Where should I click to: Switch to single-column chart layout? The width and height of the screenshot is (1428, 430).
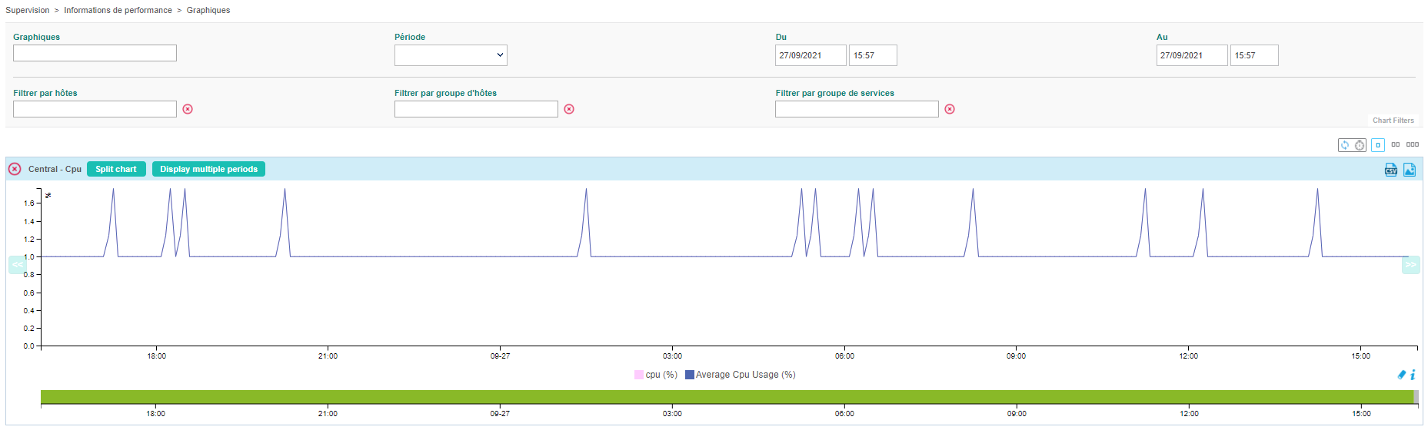1377,144
